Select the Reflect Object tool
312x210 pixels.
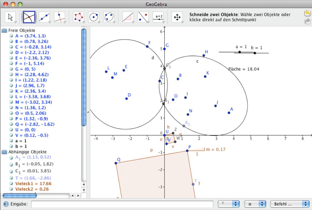143,17
